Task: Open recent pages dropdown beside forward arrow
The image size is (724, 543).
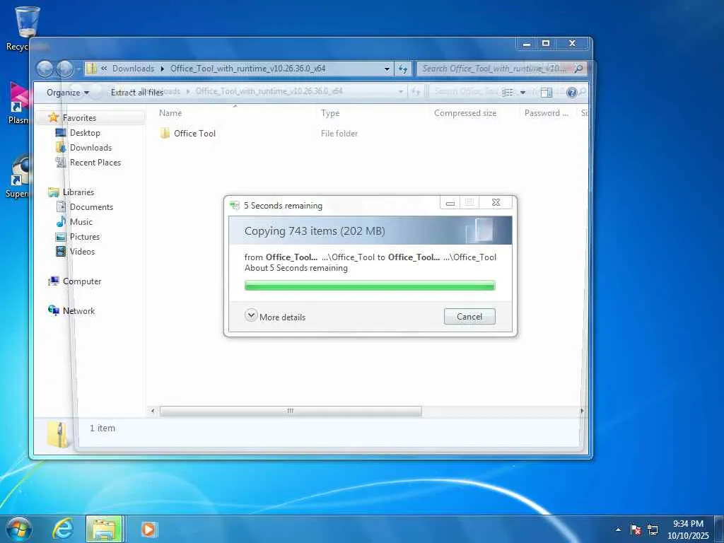Action: point(79,69)
